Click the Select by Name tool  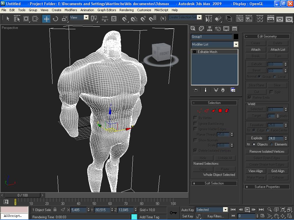point(17,19)
